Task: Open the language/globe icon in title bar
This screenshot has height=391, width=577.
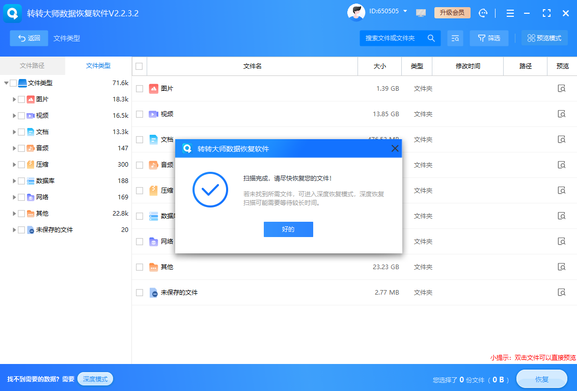Action: point(483,13)
